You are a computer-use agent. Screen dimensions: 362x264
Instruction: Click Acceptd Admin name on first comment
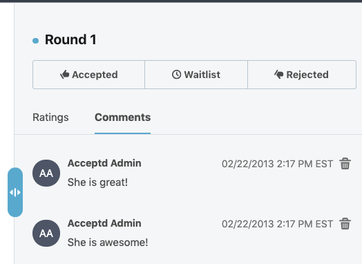[104, 163]
